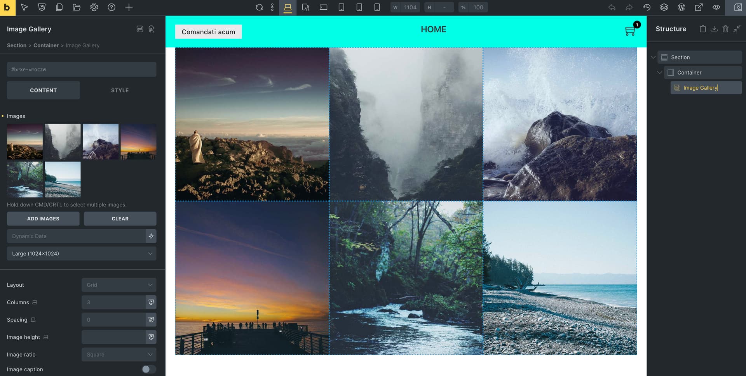Open Image height CSS variable picker icon
The height and width of the screenshot is (376, 746).
(x=151, y=337)
